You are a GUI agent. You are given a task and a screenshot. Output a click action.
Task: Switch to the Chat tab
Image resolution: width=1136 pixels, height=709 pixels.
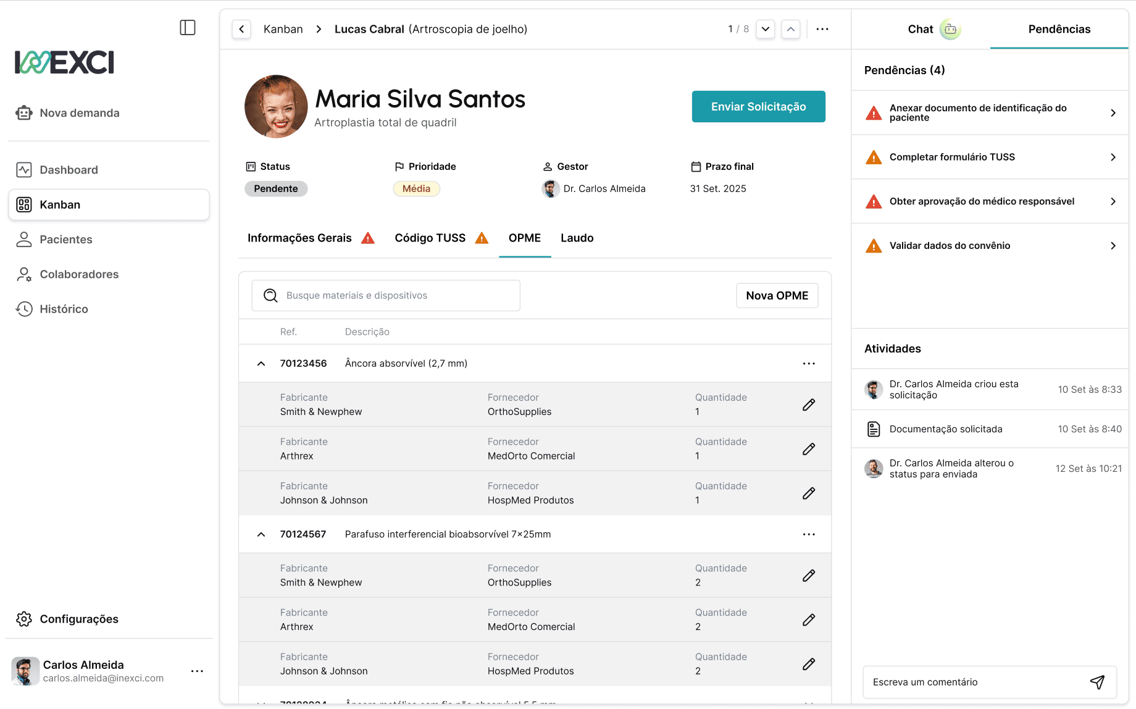(x=921, y=29)
